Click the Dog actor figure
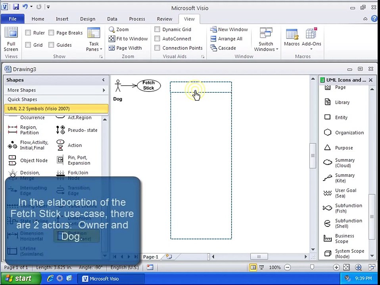This screenshot has width=380, height=285. pyautogui.click(x=118, y=86)
